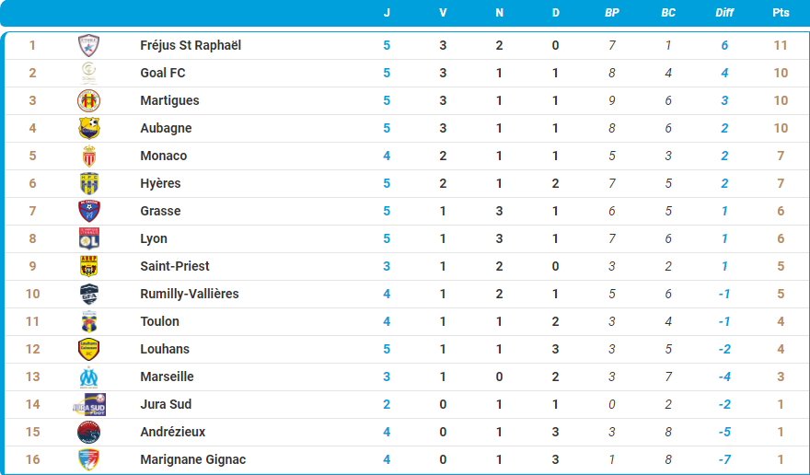Screen dimensions: 810x475
Task: Click the Monaco club crest
Action: coord(88,156)
